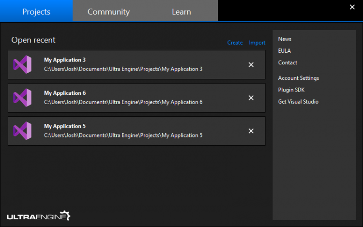
Task: Switch to the Learn tab
Action: (x=181, y=12)
